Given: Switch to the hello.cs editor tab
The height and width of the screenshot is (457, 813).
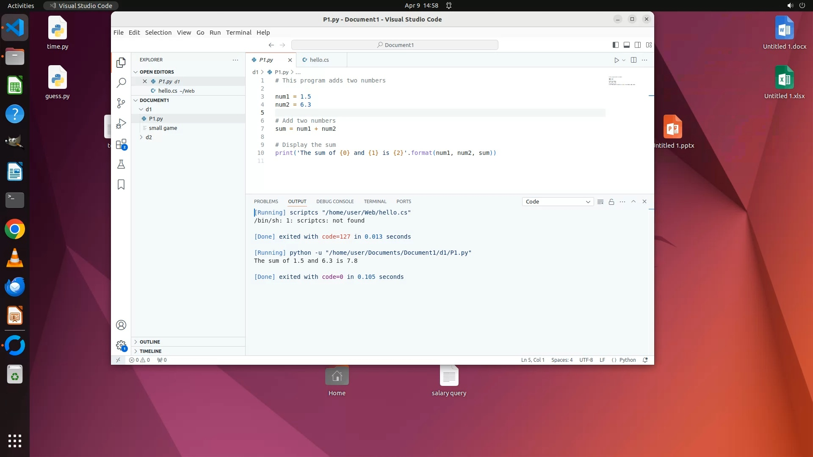Looking at the screenshot, I should [x=319, y=60].
